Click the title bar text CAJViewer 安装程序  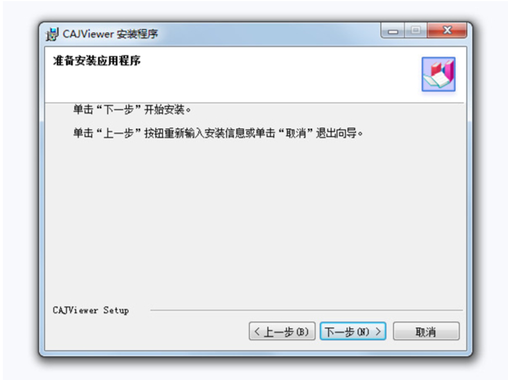pyautogui.click(x=110, y=34)
